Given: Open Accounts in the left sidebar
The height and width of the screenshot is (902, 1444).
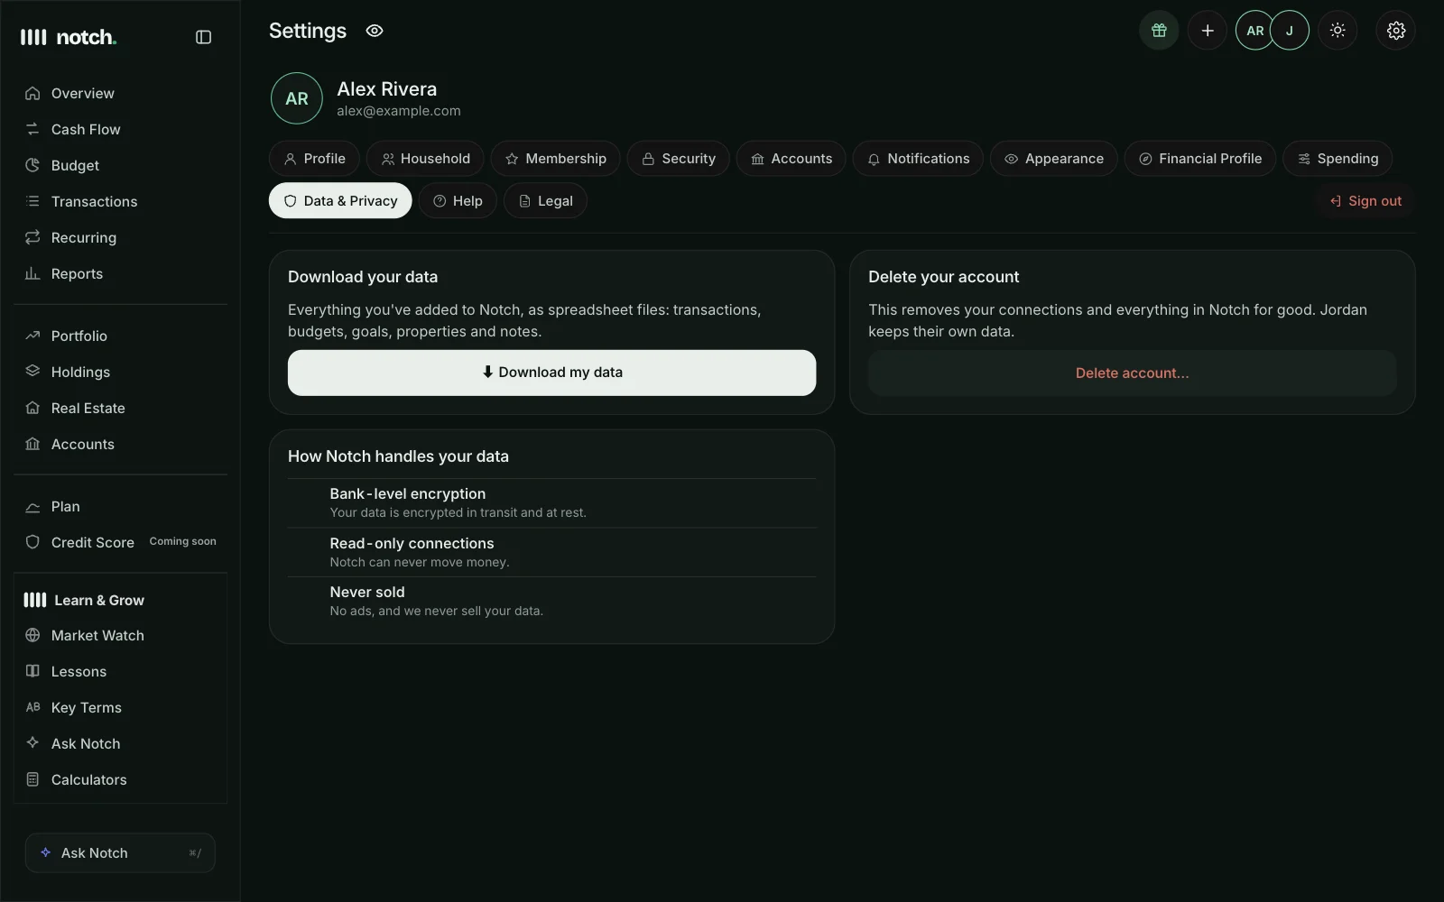Looking at the screenshot, I should click(x=121, y=444).
